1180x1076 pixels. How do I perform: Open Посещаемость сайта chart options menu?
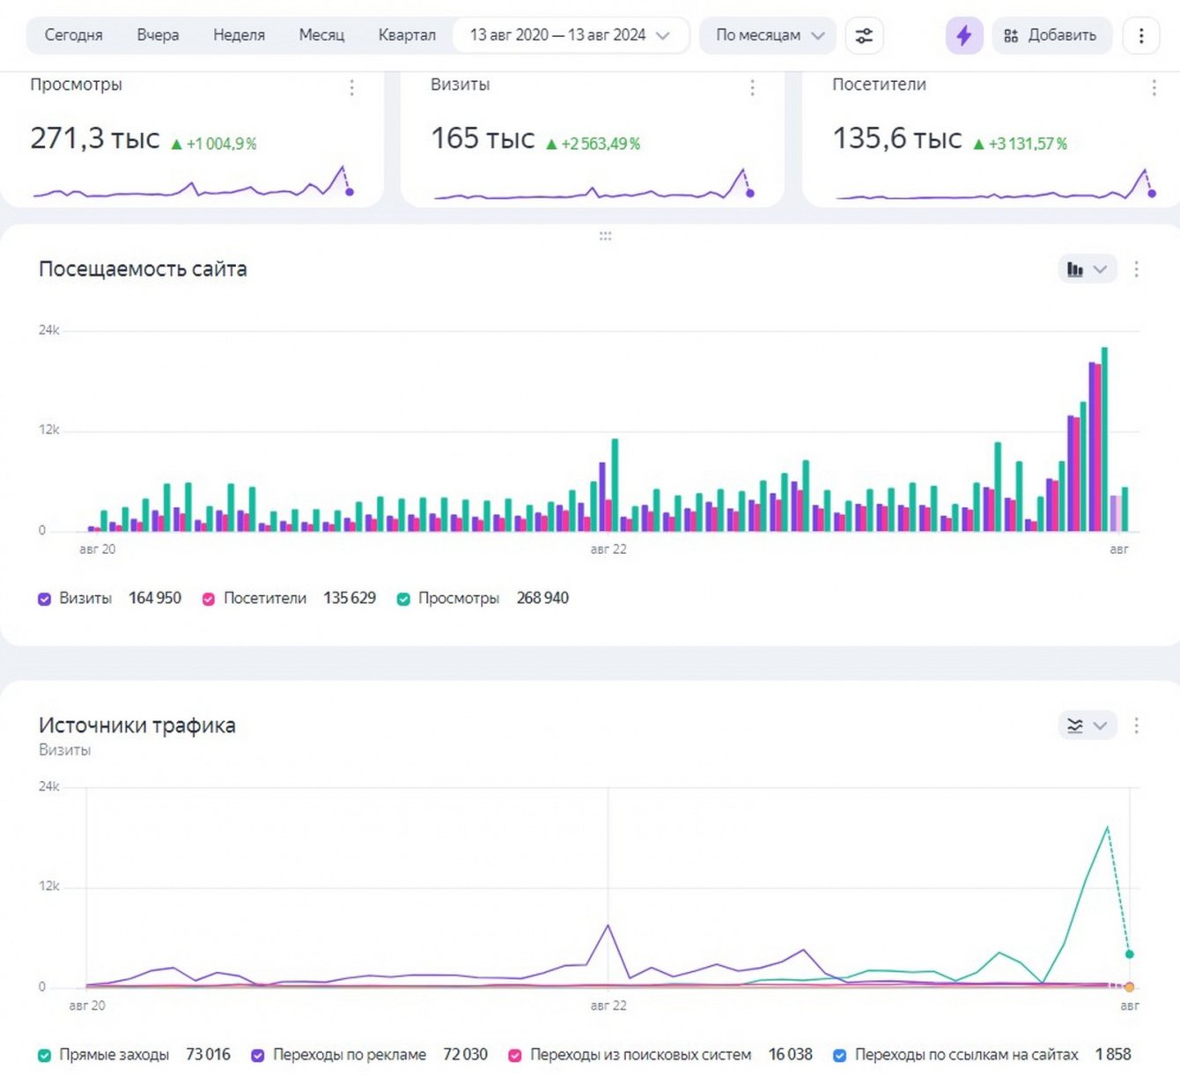[1136, 269]
